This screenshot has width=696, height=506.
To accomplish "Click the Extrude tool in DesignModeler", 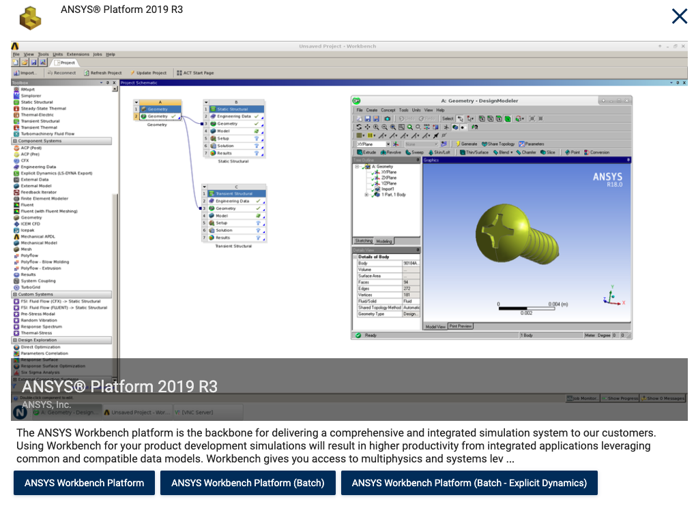I will click(x=367, y=153).
